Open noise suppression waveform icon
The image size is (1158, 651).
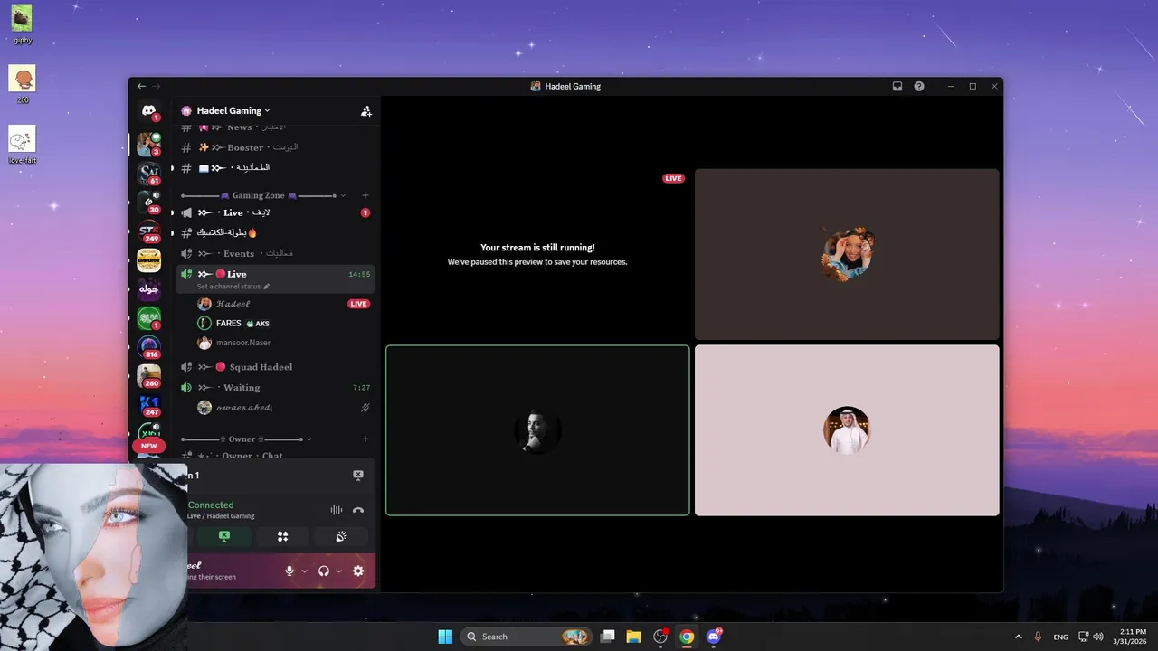[337, 510]
